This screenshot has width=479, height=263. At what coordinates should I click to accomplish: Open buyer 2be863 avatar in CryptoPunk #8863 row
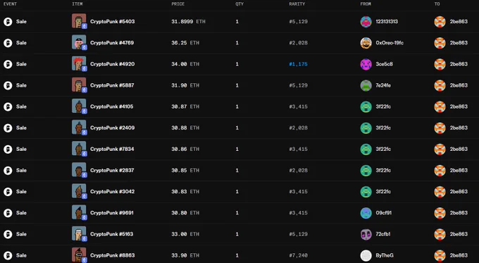440,255
